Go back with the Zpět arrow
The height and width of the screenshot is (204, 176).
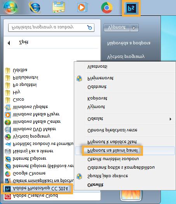pos(9,43)
